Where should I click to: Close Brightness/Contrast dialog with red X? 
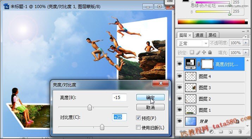point(161,83)
